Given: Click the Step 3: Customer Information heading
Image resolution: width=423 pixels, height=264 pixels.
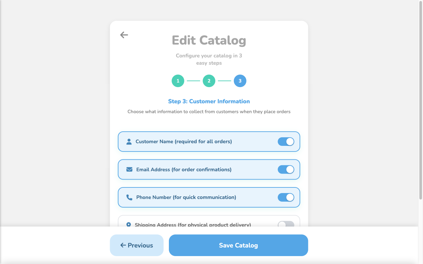Looking at the screenshot, I should (209, 101).
